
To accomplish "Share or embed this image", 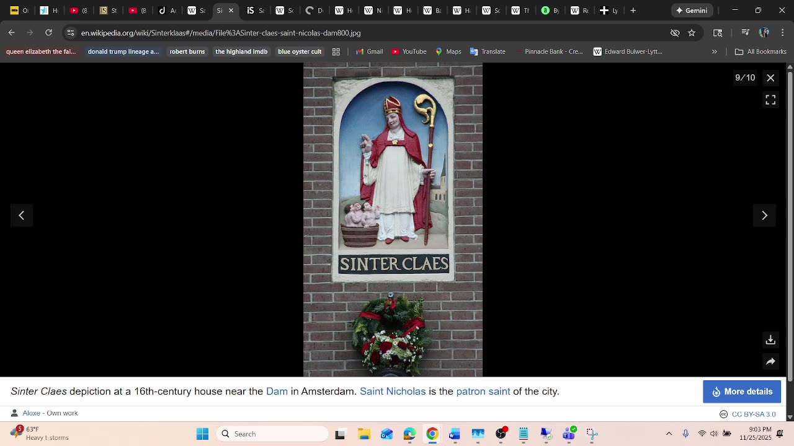I will (x=770, y=362).
